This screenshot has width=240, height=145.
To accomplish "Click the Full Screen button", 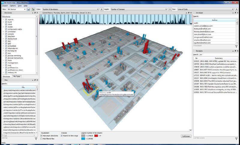I will (x=186, y=136).
